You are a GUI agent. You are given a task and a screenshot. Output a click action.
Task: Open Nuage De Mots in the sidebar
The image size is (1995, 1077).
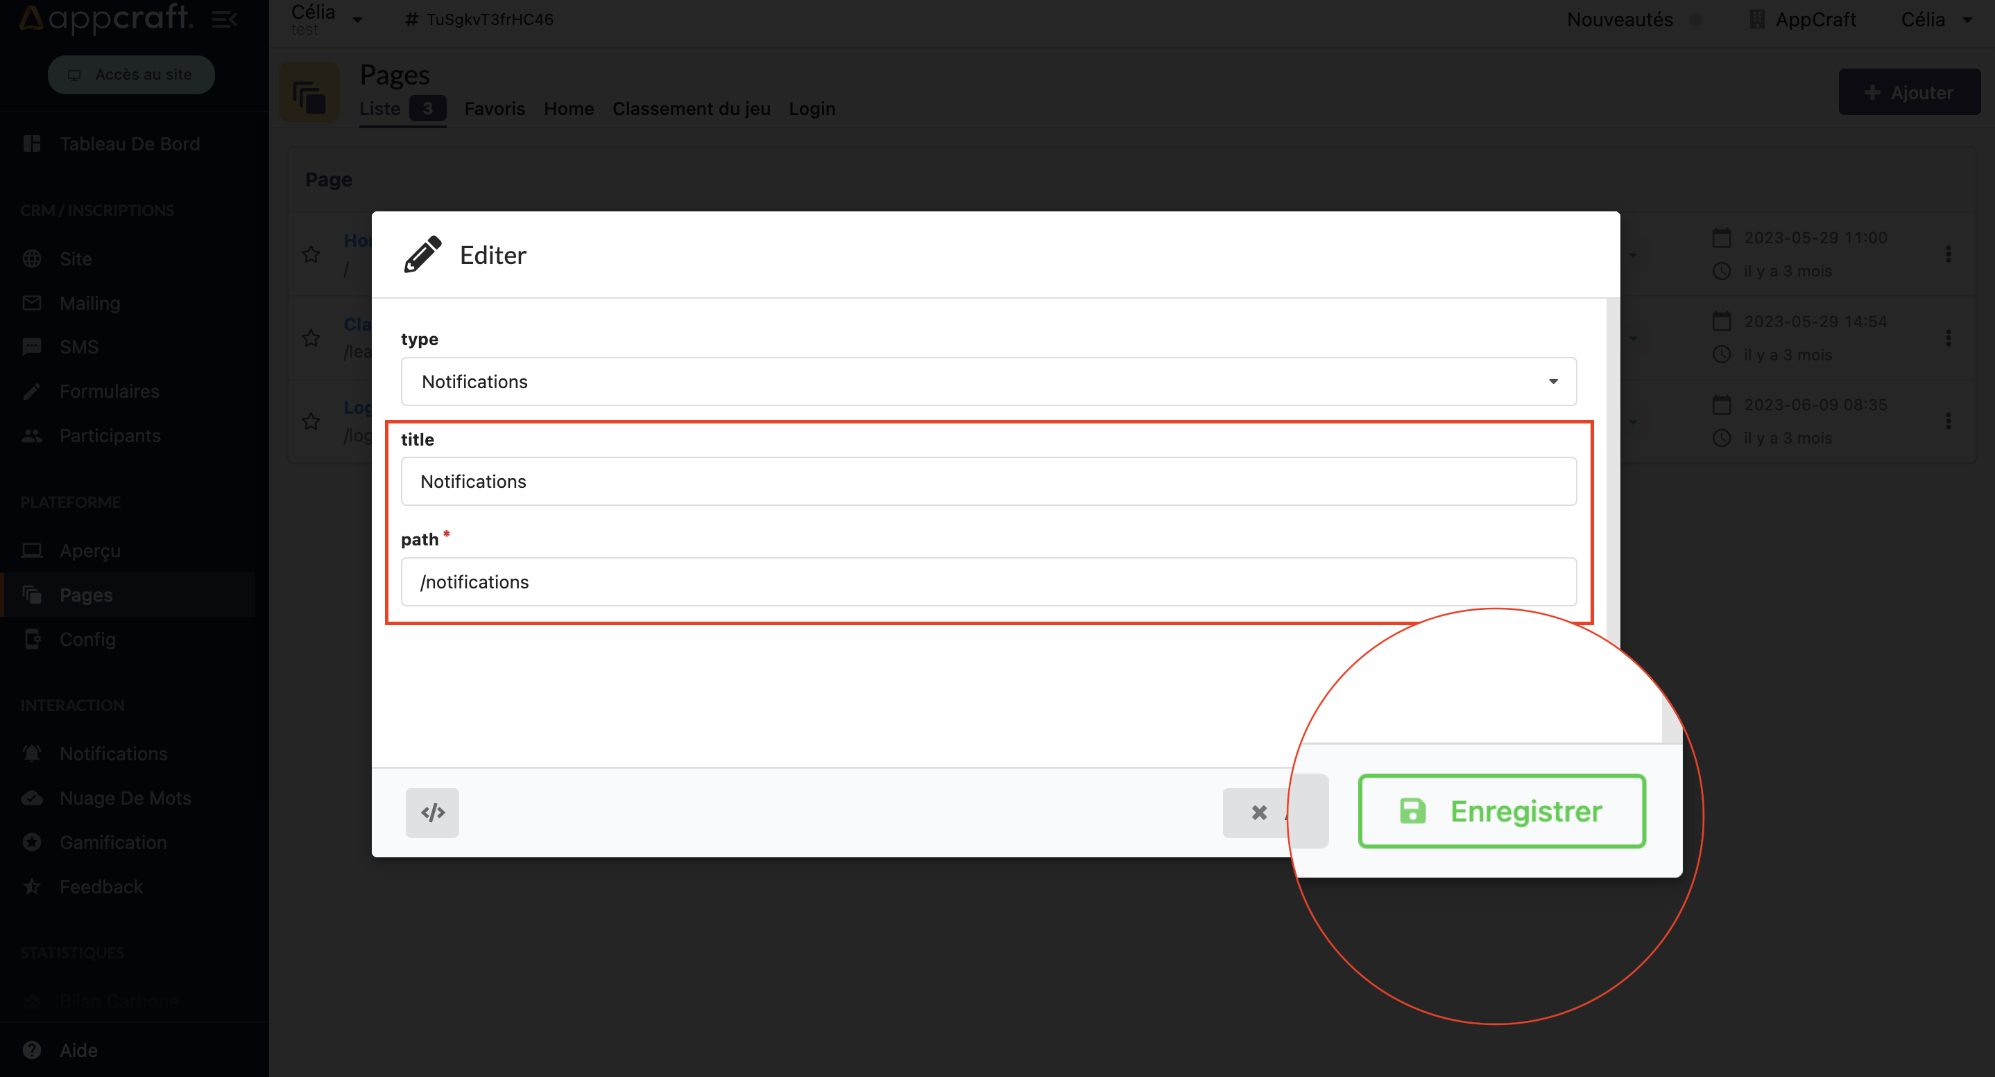[x=125, y=798]
